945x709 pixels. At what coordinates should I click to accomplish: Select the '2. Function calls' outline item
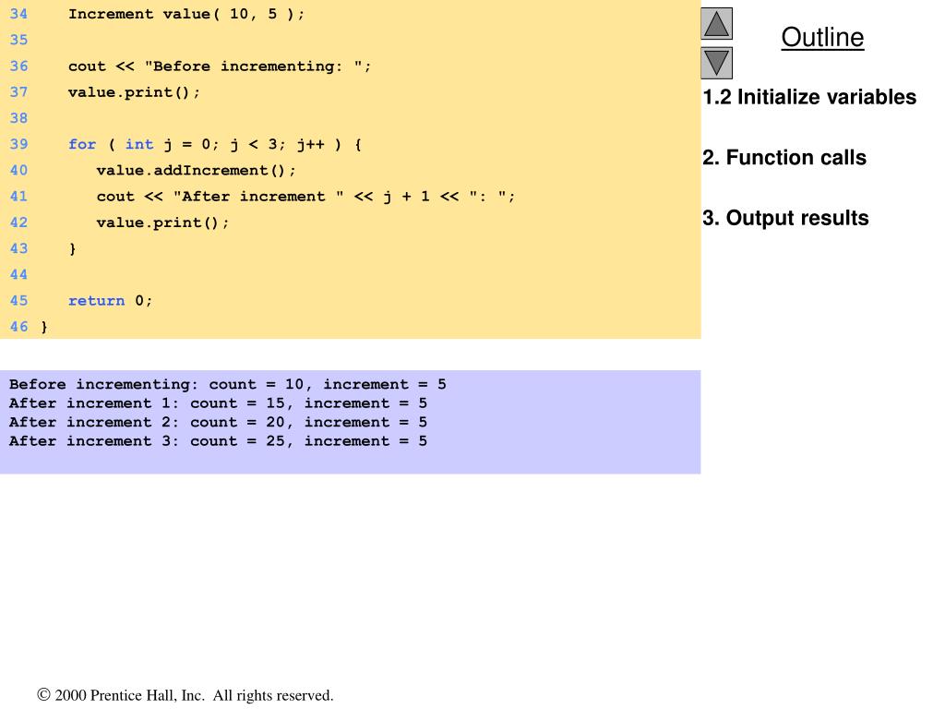(784, 157)
